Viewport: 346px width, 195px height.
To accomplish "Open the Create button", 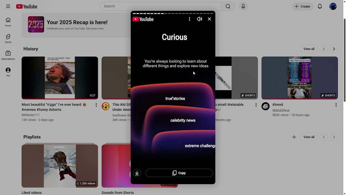I will pos(302,6).
